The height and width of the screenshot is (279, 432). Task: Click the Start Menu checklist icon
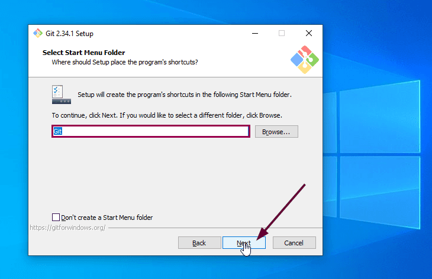(x=61, y=95)
